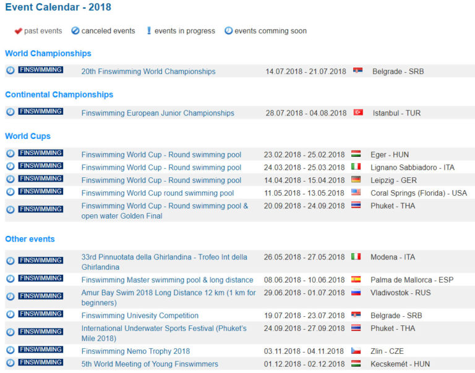Screen dimensions: 475x373
Task: Click the red checkmark past events icon
Action: coord(18,31)
